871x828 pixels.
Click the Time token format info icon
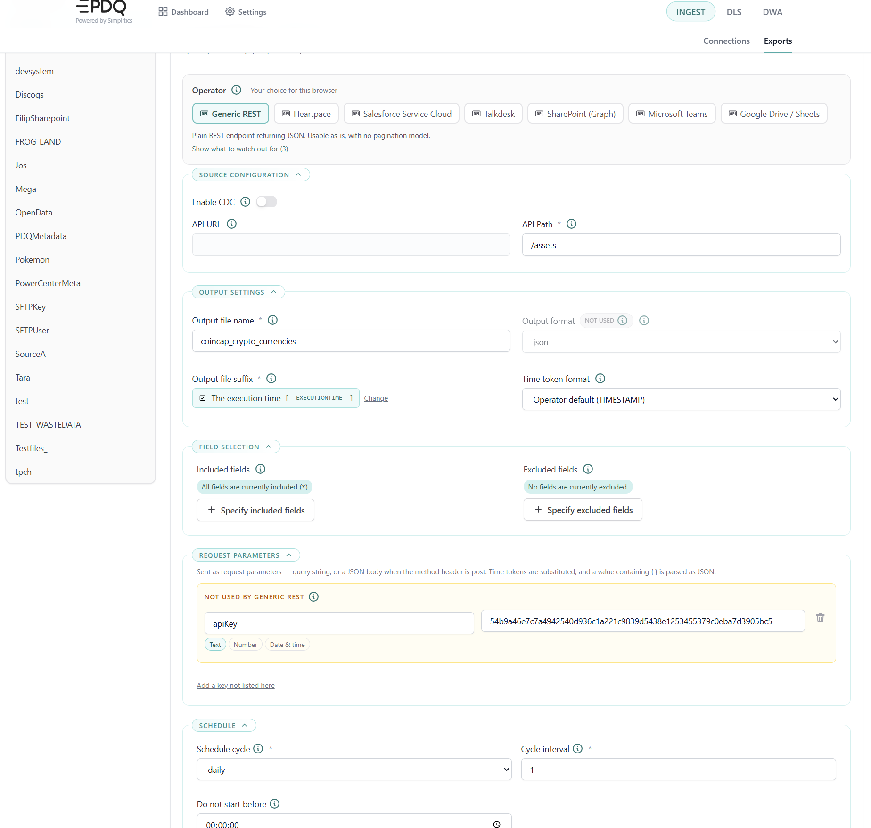click(600, 378)
